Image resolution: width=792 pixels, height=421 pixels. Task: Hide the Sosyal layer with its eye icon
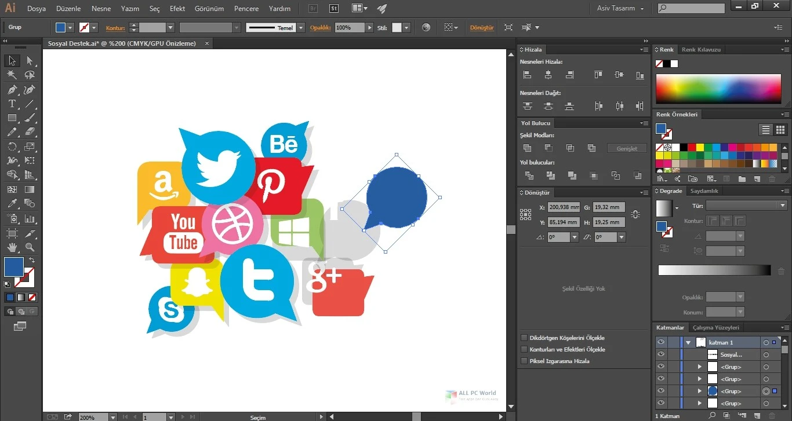[x=661, y=354]
